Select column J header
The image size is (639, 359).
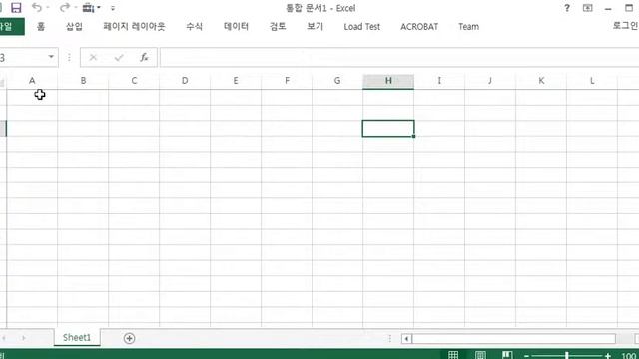pos(490,81)
